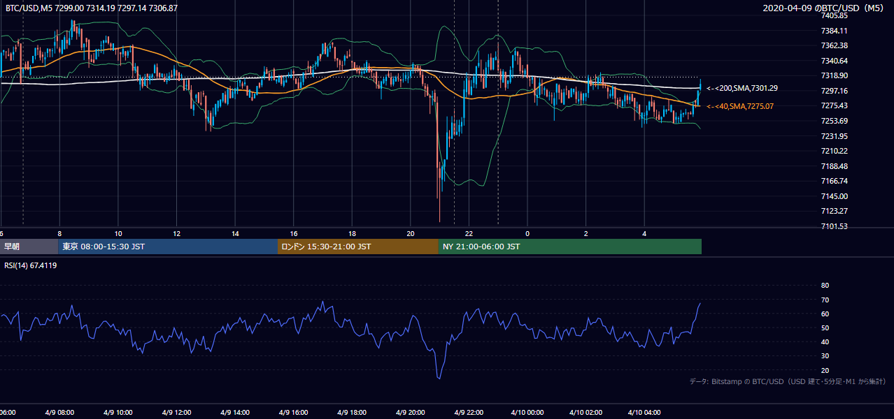Click hour label 22 under the price chart
This screenshot has width=894, height=419.
click(469, 233)
